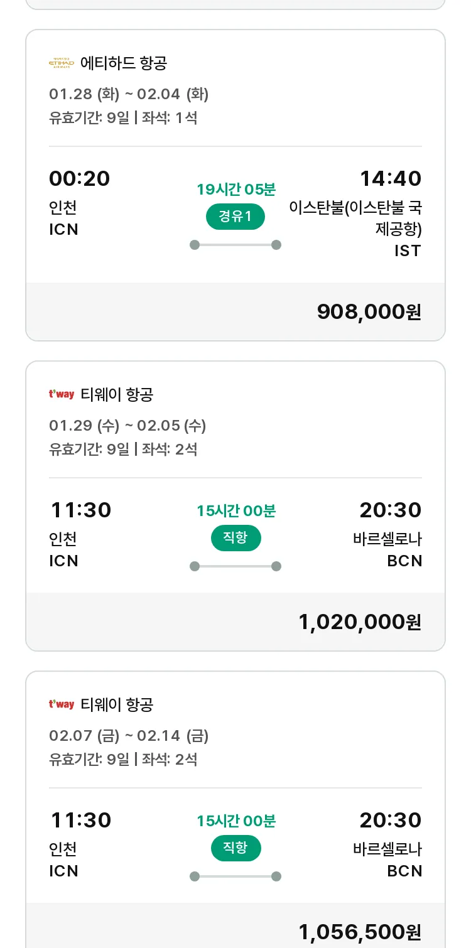Select 에티하드 항공 airline name
The image size is (471, 948).
pyautogui.click(x=124, y=63)
